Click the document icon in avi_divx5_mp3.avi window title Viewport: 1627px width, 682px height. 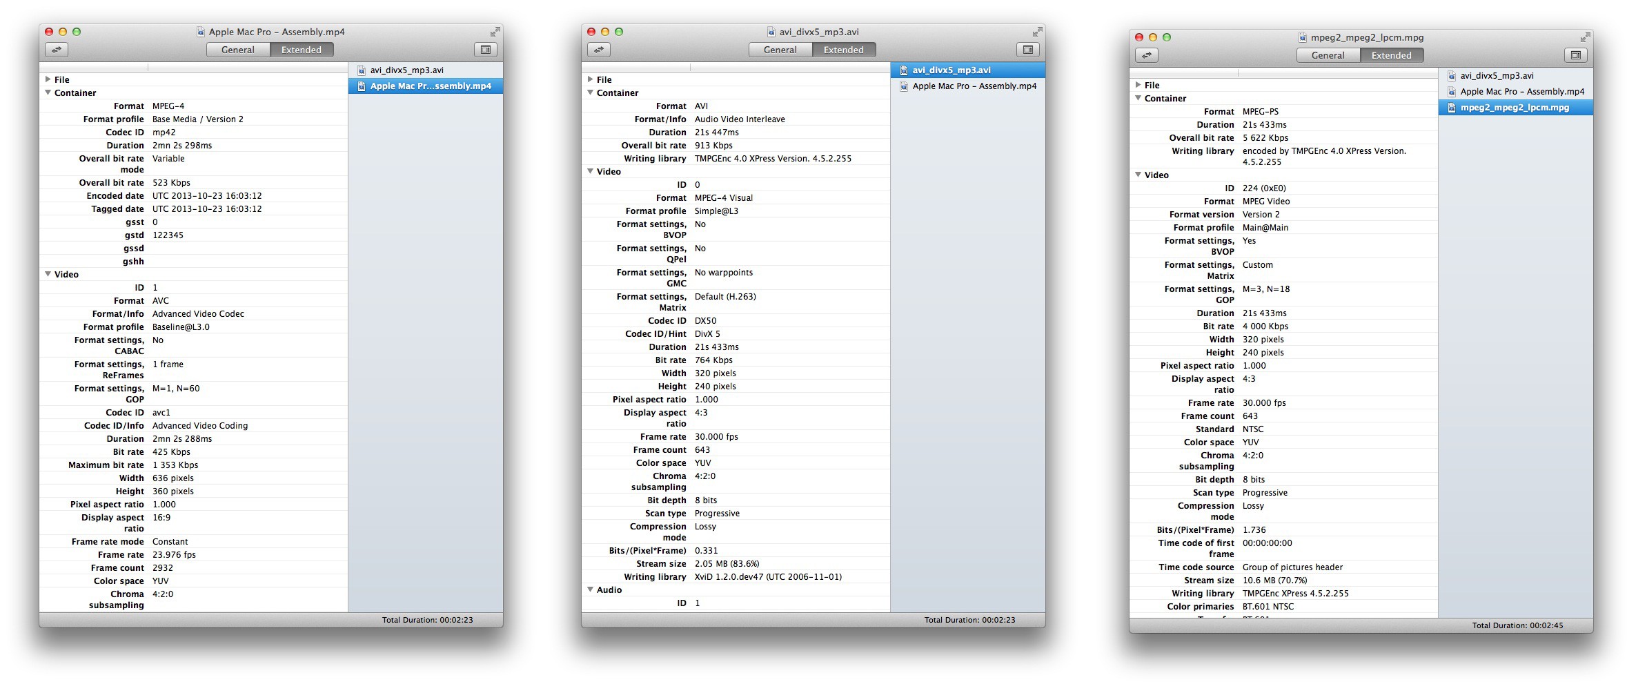tap(771, 32)
